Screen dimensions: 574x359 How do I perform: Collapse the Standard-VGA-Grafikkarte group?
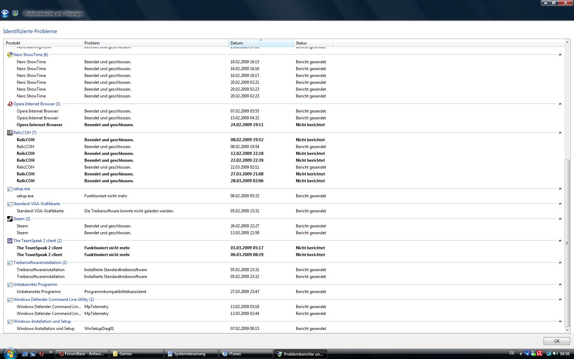pyautogui.click(x=560, y=204)
